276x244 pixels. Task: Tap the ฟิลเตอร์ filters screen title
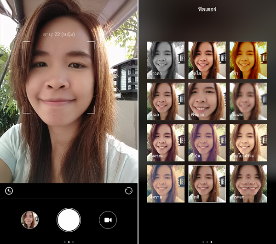(207, 9)
